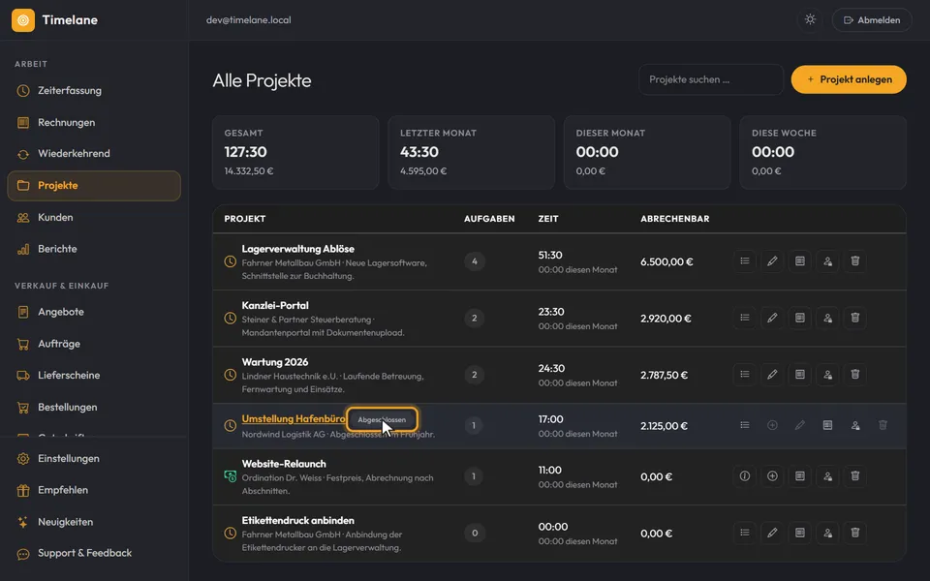This screenshot has height=581, width=930.
Task: Click the Timelane logo icon
Action: (23, 20)
